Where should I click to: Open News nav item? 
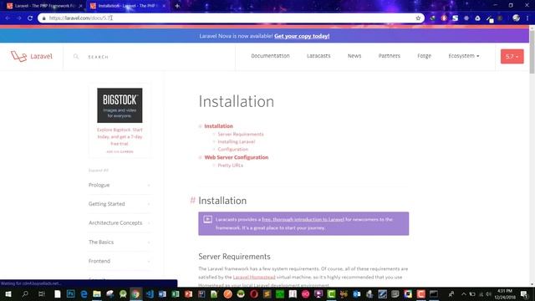pyautogui.click(x=354, y=56)
